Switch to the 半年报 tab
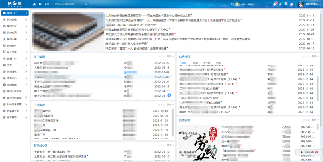Image resolution: width=323 pixels, height=162 pixels. pos(207,63)
